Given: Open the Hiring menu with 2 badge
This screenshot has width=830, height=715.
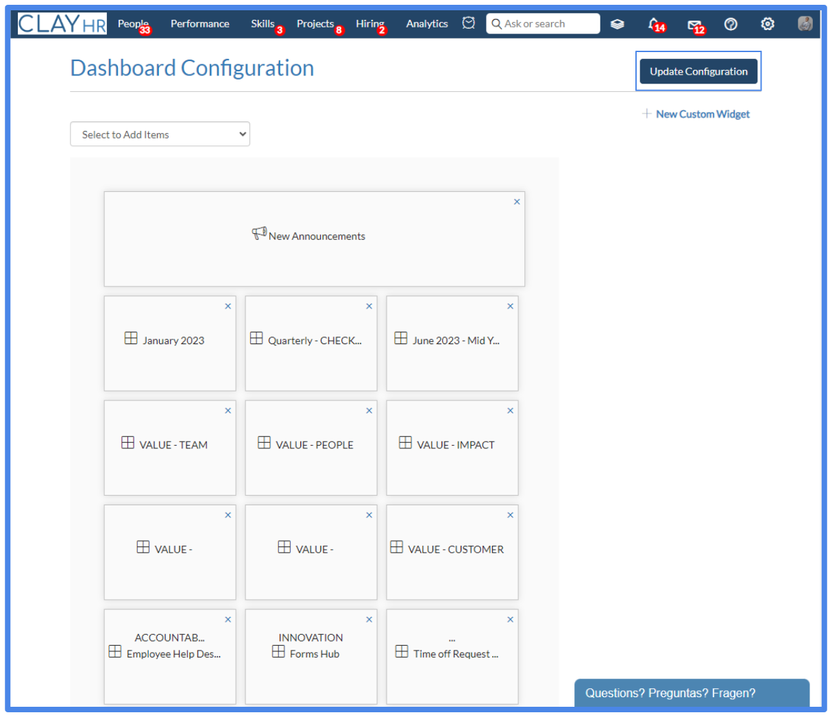Looking at the screenshot, I should click(x=369, y=23).
